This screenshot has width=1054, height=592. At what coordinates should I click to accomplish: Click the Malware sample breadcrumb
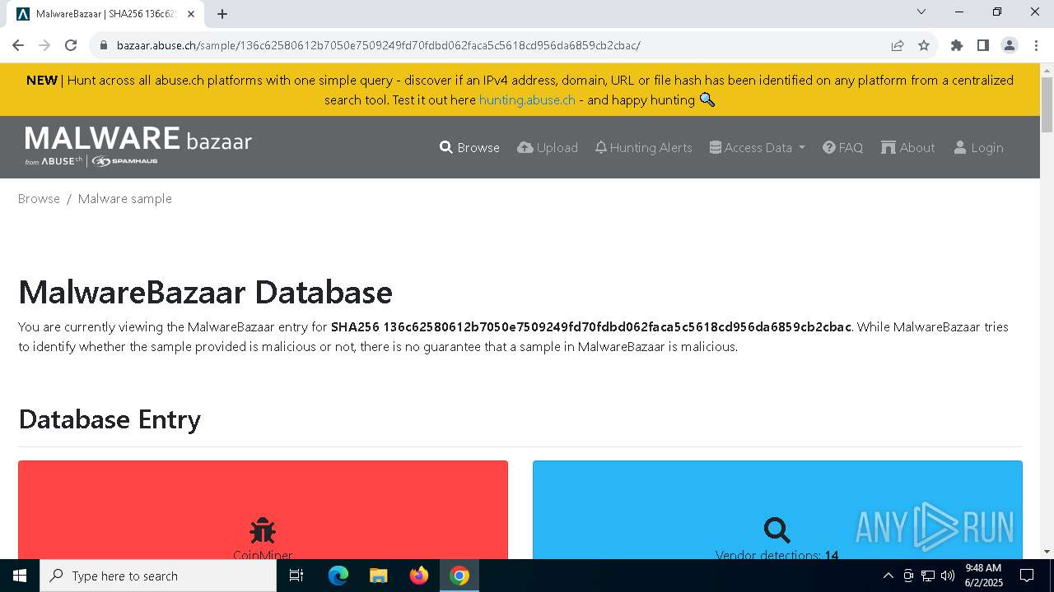click(x=125, y=198)
